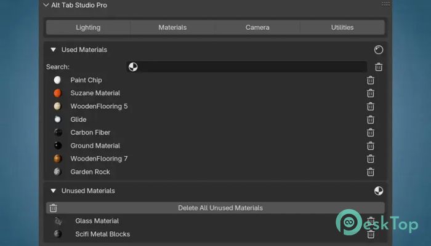Collapse the Alt Tab Studio Pro panel
This screenshot has height=246, width=431.
[46, 5]
